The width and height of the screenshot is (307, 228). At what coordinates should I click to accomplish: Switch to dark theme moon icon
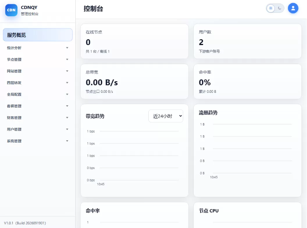[x=279, y=8]
